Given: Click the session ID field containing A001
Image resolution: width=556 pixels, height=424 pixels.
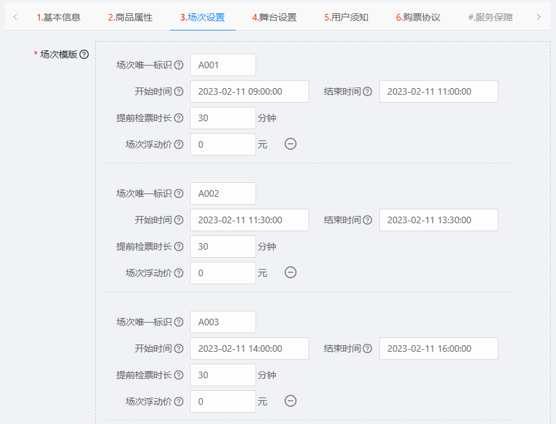Looking at the screenshot, I should coord(223,65).
